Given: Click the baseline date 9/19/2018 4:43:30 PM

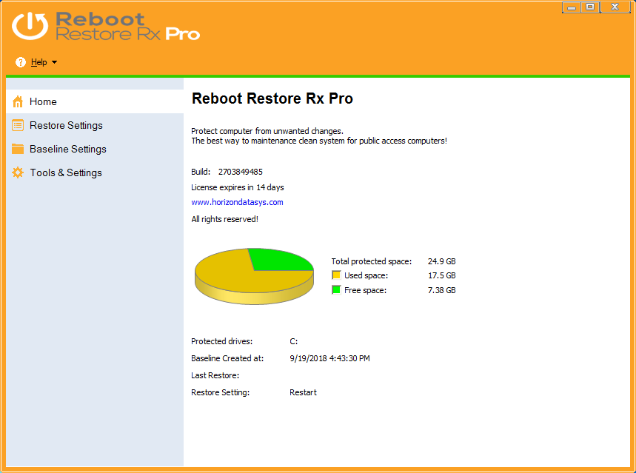Looking at the screenshot, I should tap(329, 358).
